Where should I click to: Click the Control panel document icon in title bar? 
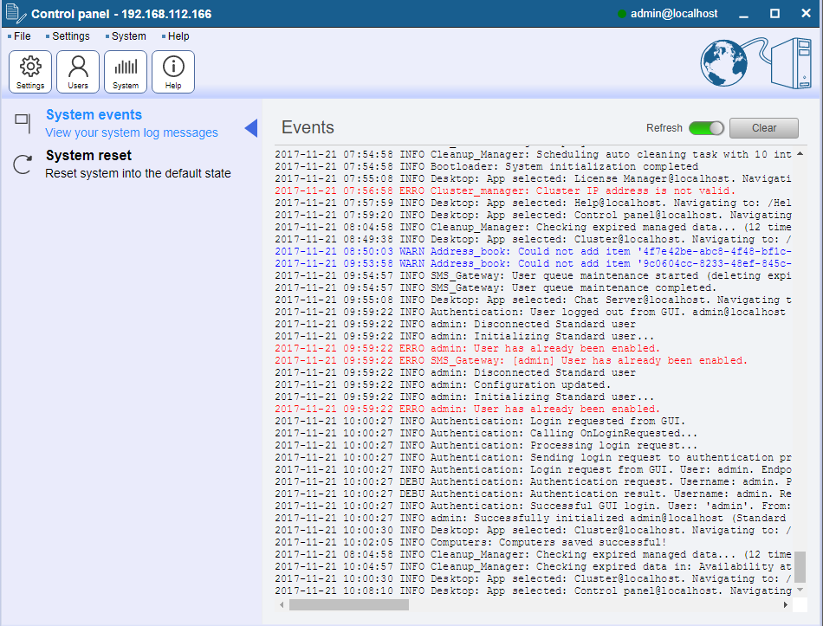click(16, 14)
